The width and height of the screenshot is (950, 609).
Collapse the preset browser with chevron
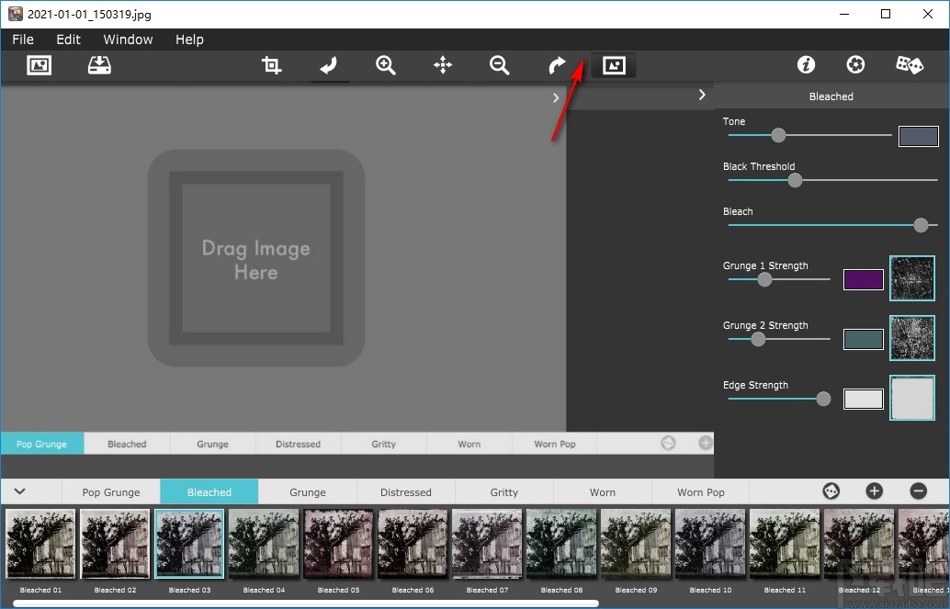[x=19, y=491]
